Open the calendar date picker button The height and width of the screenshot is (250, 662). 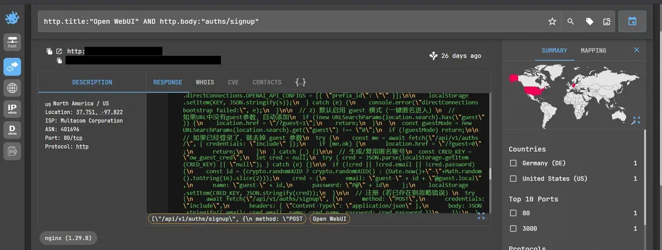point(632,21)
